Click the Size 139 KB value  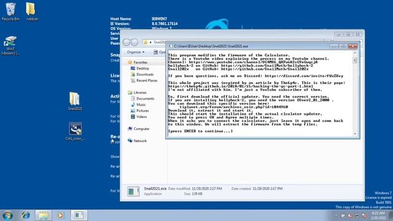pyautogui.click(x=196, y=194)
